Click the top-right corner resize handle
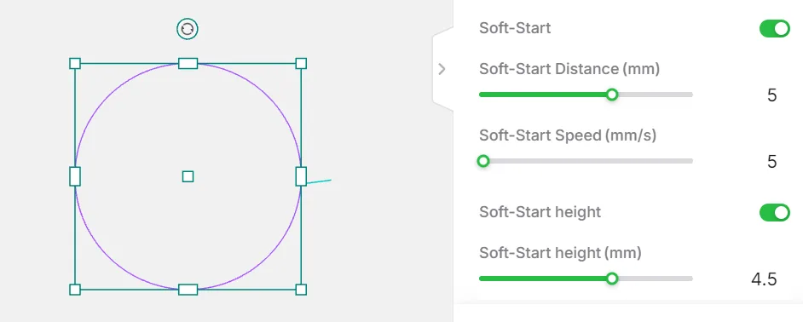 (301, 64)
